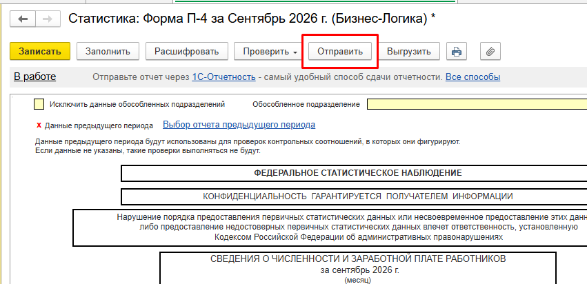
Task: Open the Все способы link
Action: 472,77
